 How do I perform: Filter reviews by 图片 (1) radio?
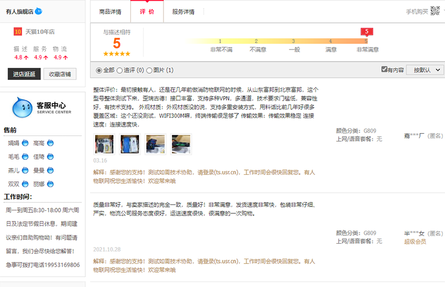(149, 71)
